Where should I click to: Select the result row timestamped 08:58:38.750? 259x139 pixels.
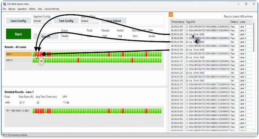pyautogui.click(x=211, y=100)
